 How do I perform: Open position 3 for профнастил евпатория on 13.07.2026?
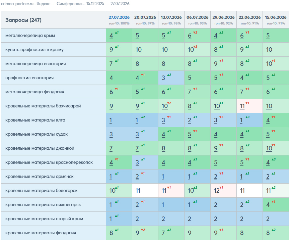tap(163, 78)
